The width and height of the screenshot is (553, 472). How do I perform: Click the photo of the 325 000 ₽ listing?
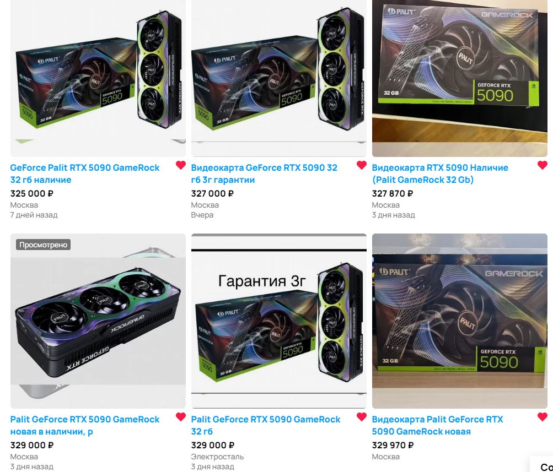coord(98,78)
